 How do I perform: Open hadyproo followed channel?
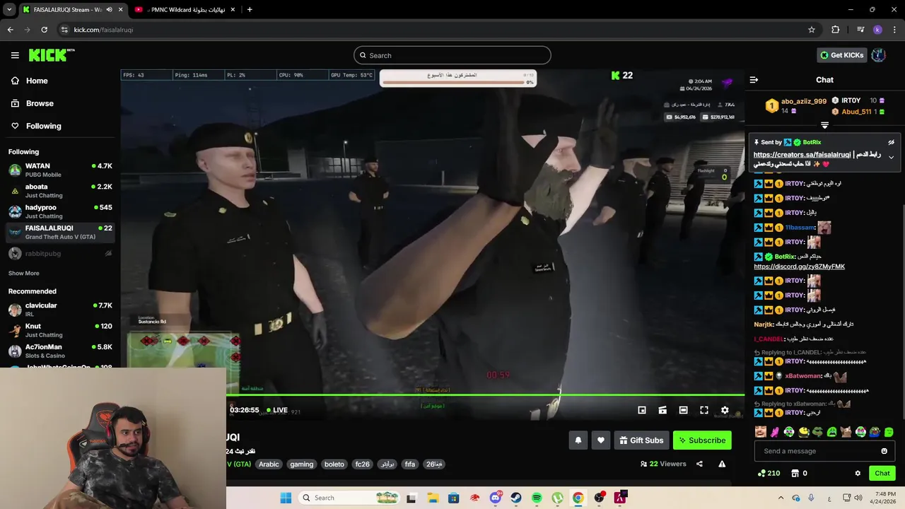coord(61,211)
